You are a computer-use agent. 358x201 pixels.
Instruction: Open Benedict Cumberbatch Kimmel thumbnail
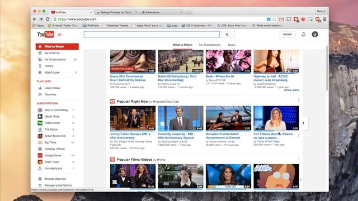coord(228,118)
